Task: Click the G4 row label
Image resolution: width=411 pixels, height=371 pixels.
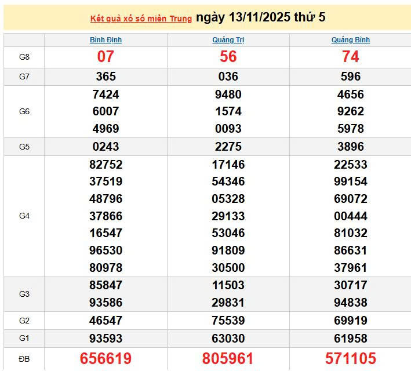Action: [x=24, y=216]
